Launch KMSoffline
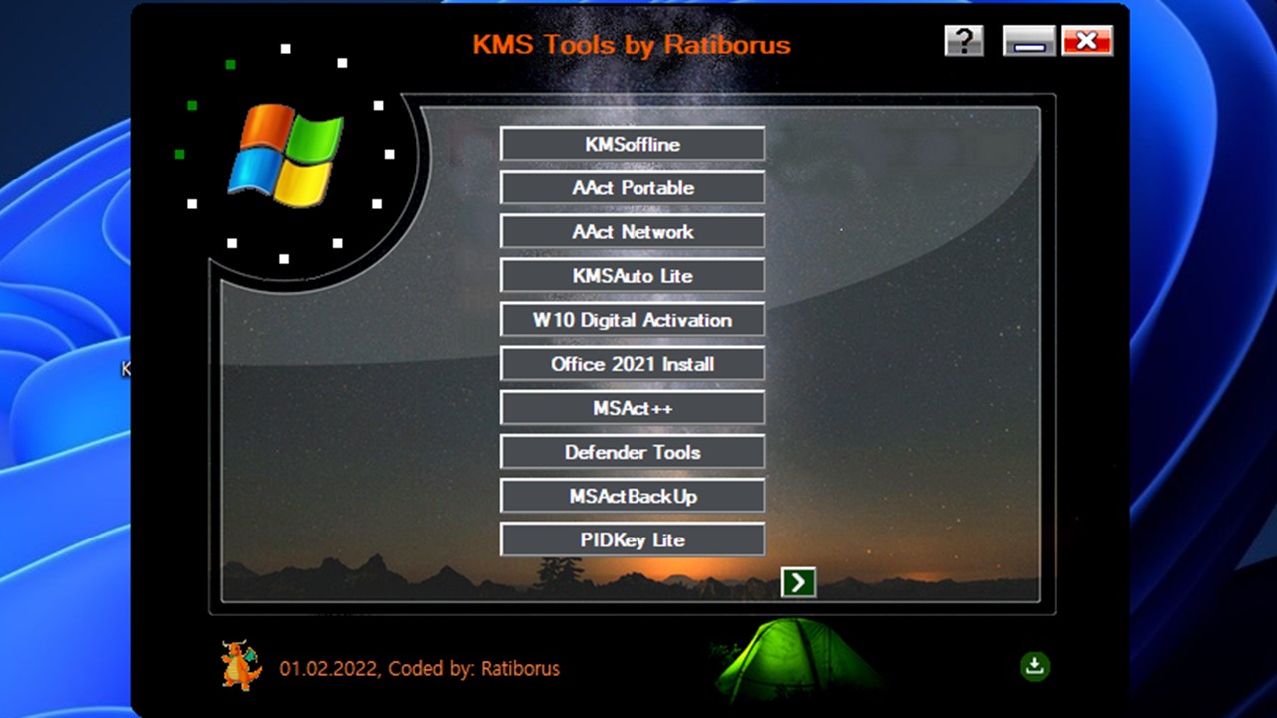Screen dimensions: 1277x718 point(633,144)
